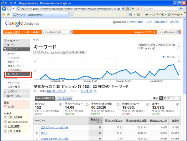
Task: Expand the date range selector arrow
Action: point(178,46)
